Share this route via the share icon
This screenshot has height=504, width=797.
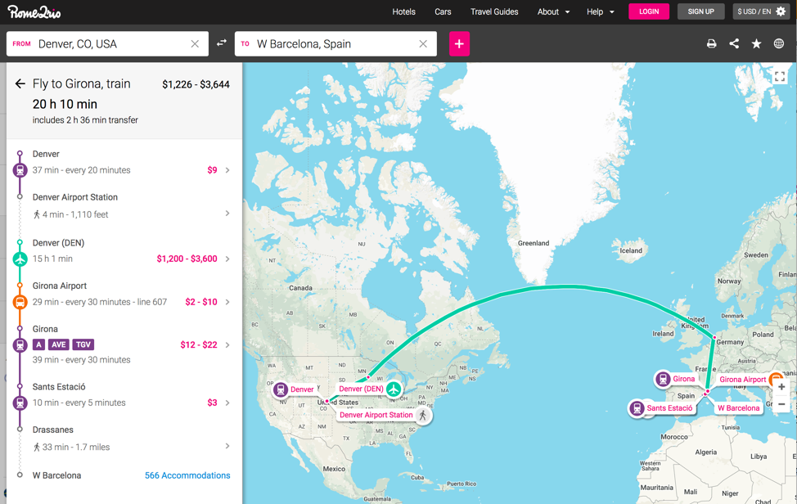pos(734,44)
